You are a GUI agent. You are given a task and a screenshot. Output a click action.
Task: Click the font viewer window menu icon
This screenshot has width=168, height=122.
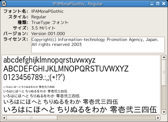(x=4, y=4)
